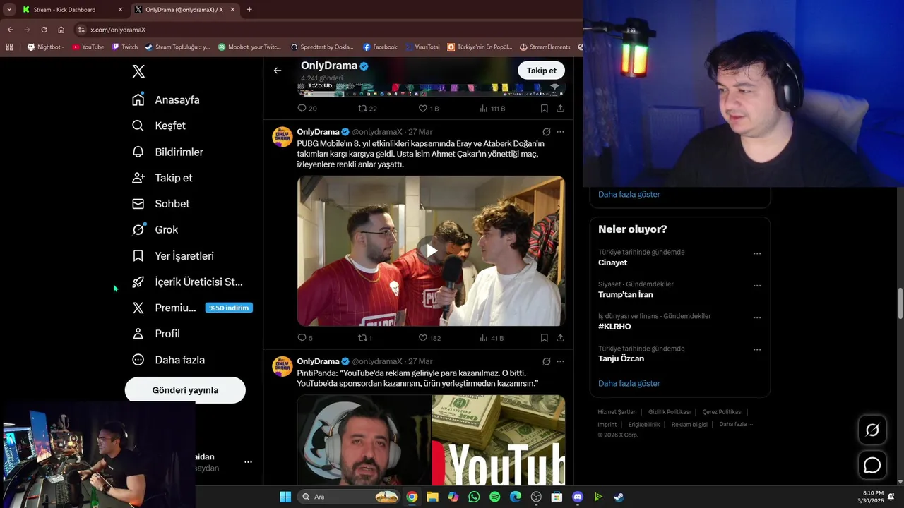Viewport: 904px width, 508px height.
Task: Open Sohbet messages
Action: [161, 204]
